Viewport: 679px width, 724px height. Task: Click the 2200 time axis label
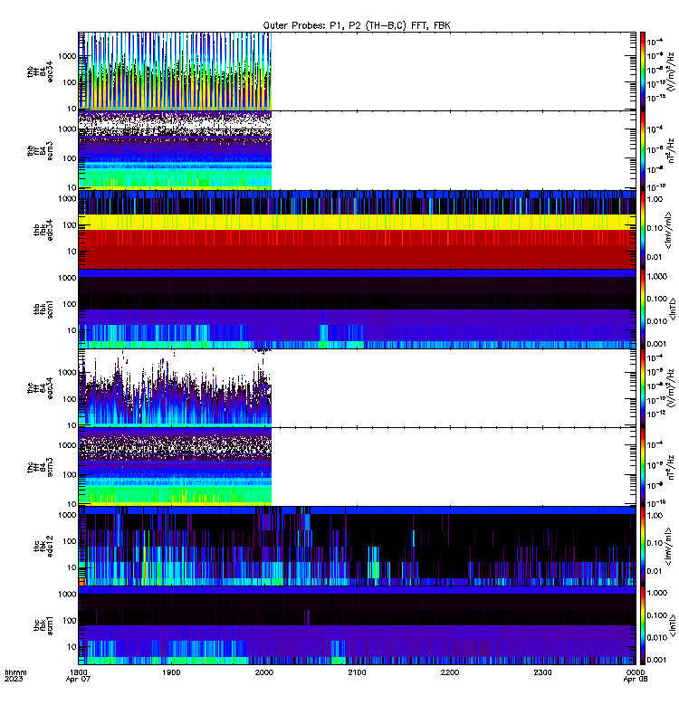[x=450, y=672]
